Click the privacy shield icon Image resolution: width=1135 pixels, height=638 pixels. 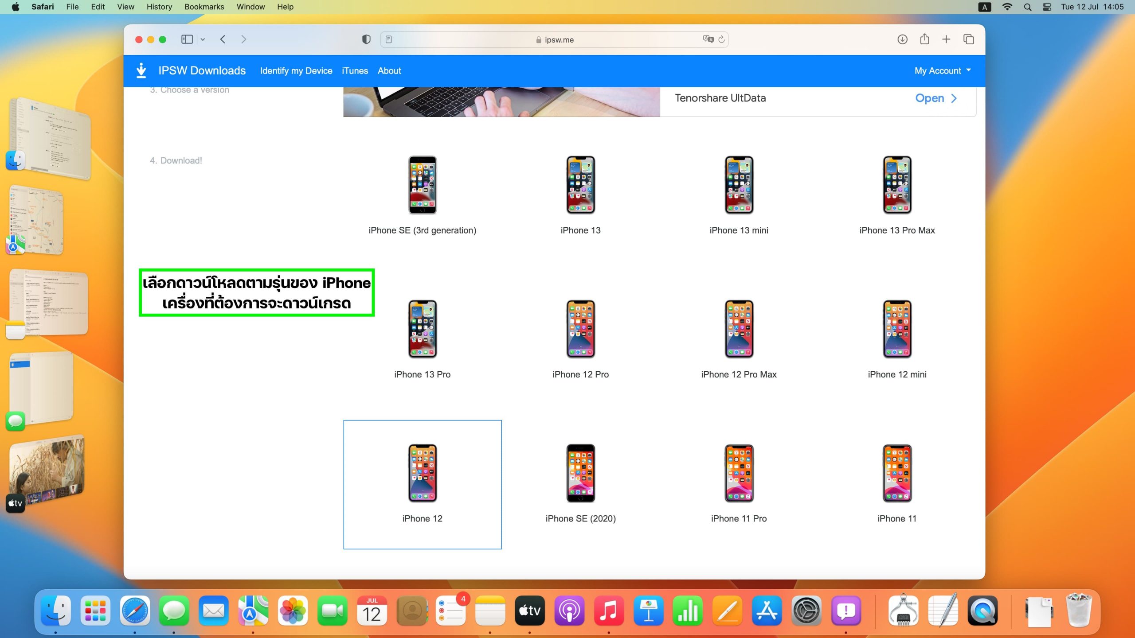(x=366, y=39)
